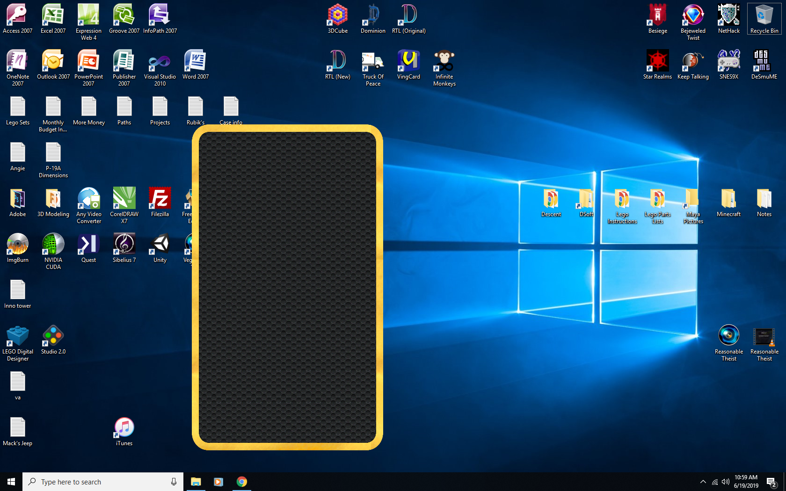Click the Monthly Budget document file
Screen dimensions: 786x491
pos(53,114)
